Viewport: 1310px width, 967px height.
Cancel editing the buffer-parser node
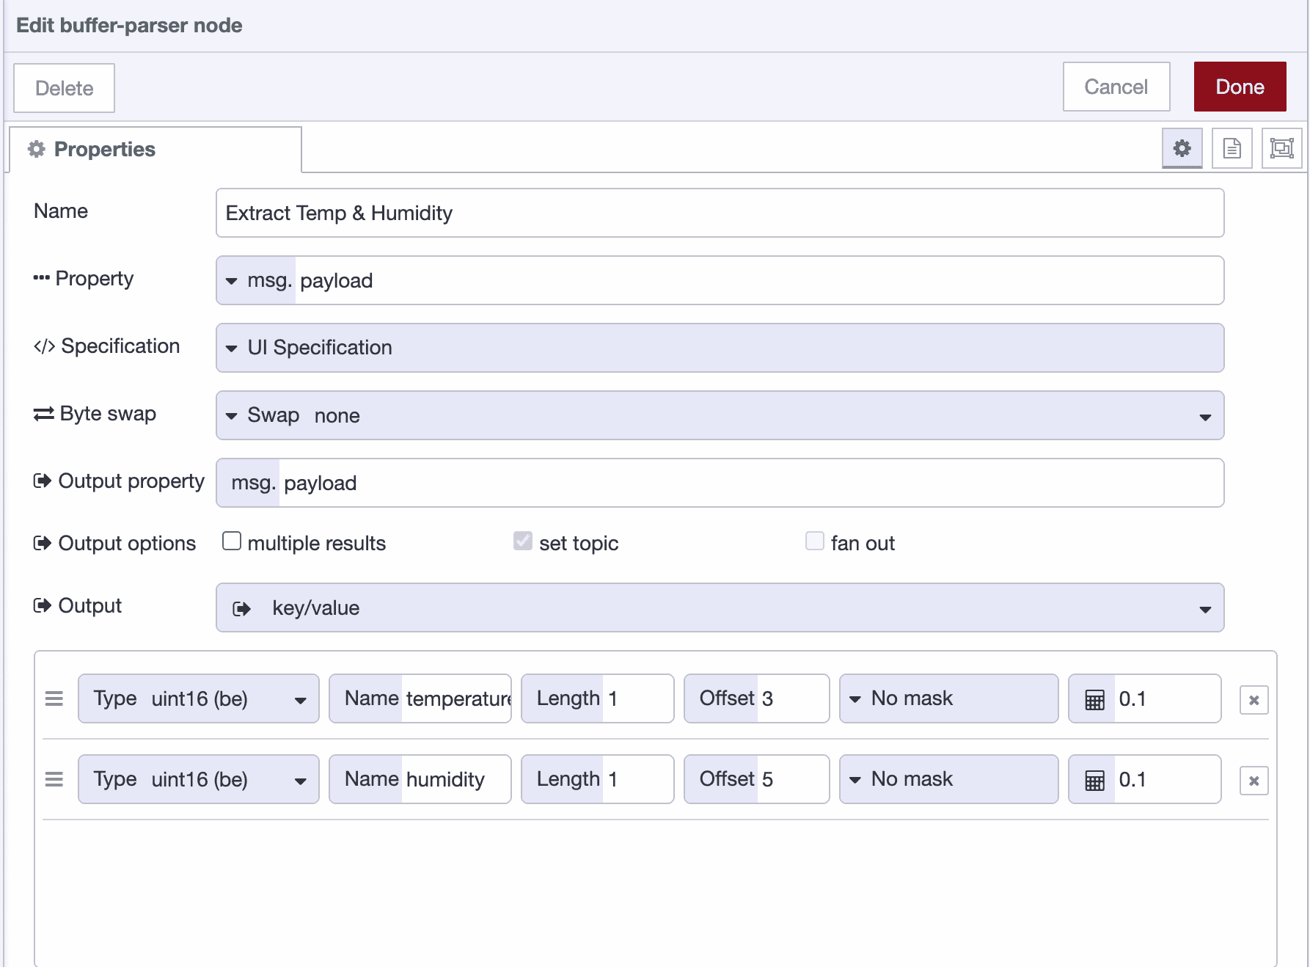[x=1116, y=86]
